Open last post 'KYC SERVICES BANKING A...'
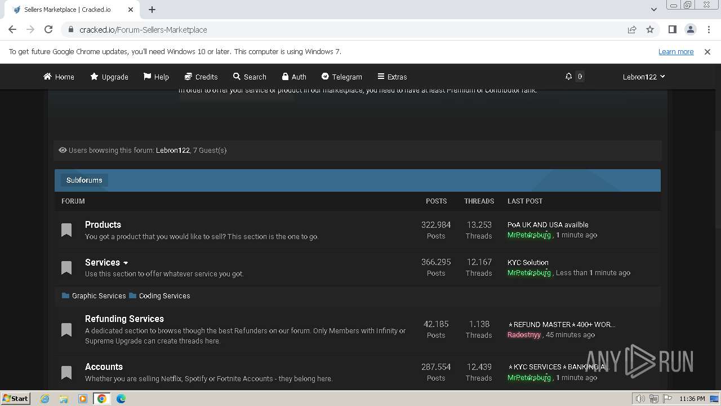The height and width of the screenshot is (406, 721). [559, 367]
